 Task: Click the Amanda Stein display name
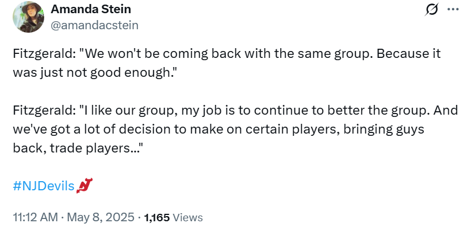[x=91, y=9]
